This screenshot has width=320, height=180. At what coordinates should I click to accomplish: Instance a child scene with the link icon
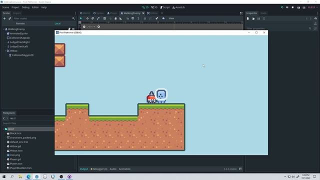(x=9, y=18)
